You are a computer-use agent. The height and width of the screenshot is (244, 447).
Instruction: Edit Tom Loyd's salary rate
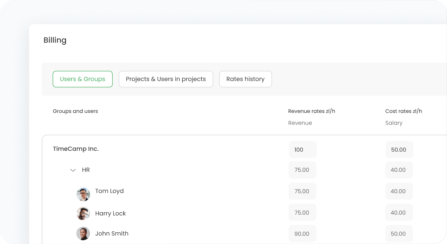pos(399,191)
